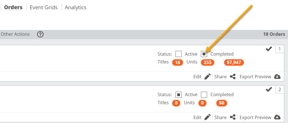Click the Share link on order 2
The width and height of the screenshot is (288, 123).
tap(220, 117)
